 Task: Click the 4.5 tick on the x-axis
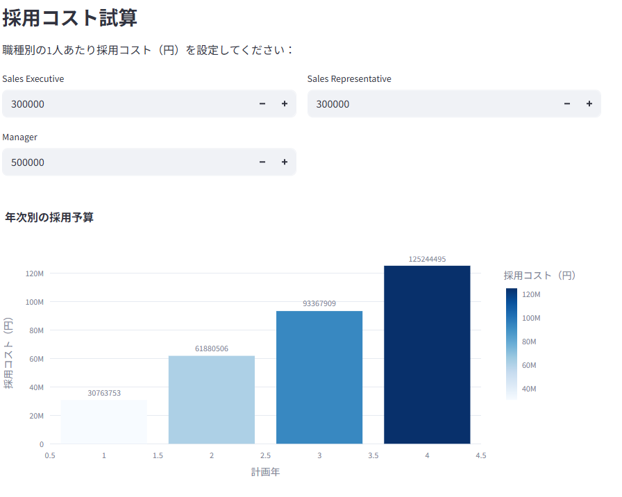click(481, 455)
